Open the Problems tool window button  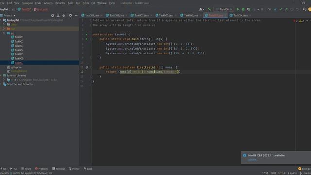click(42, 169)
